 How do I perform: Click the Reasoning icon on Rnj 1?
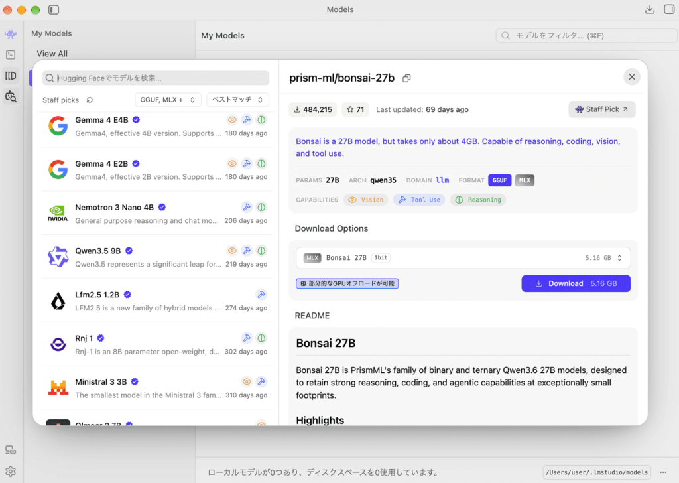[x=261, y=338]
